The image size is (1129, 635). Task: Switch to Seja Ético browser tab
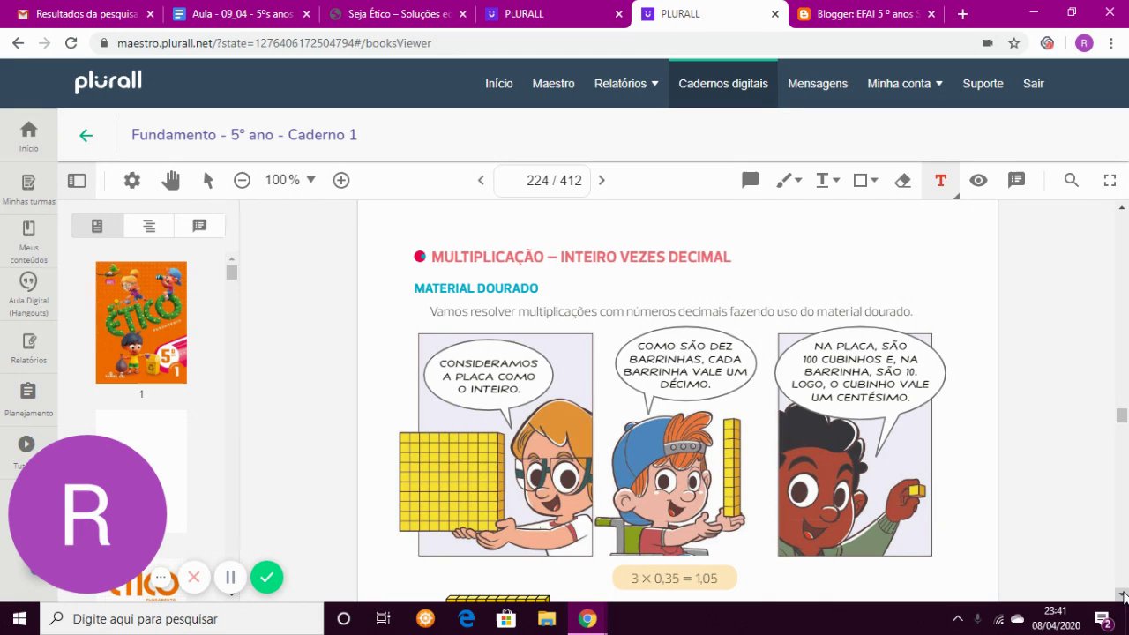coord(397,14)
